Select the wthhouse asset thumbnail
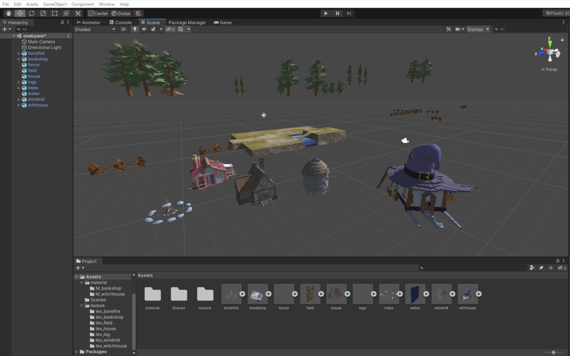This screenshot has width=570, height=356. tap(468, 294)
